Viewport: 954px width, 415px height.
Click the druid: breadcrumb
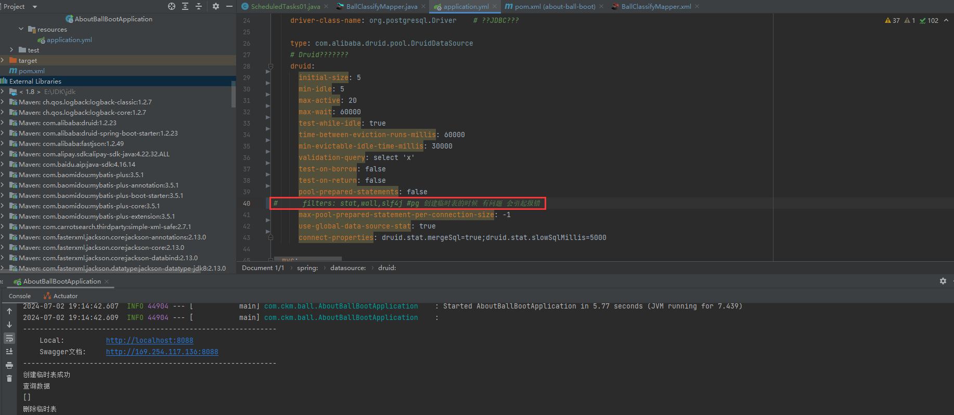click(387, 268)
